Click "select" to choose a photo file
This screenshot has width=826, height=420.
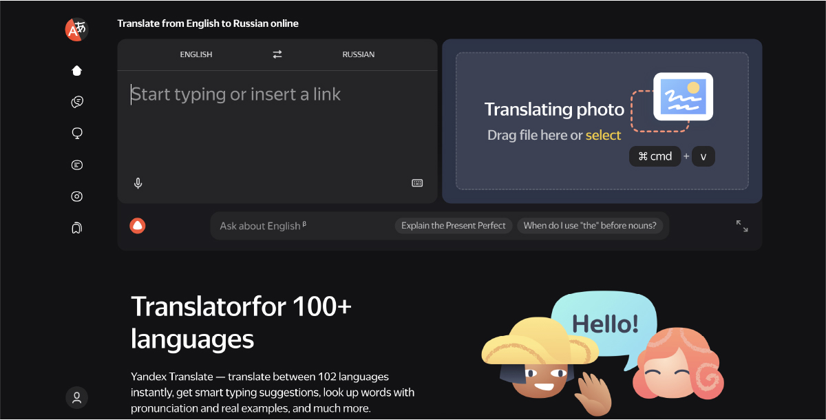604,134
